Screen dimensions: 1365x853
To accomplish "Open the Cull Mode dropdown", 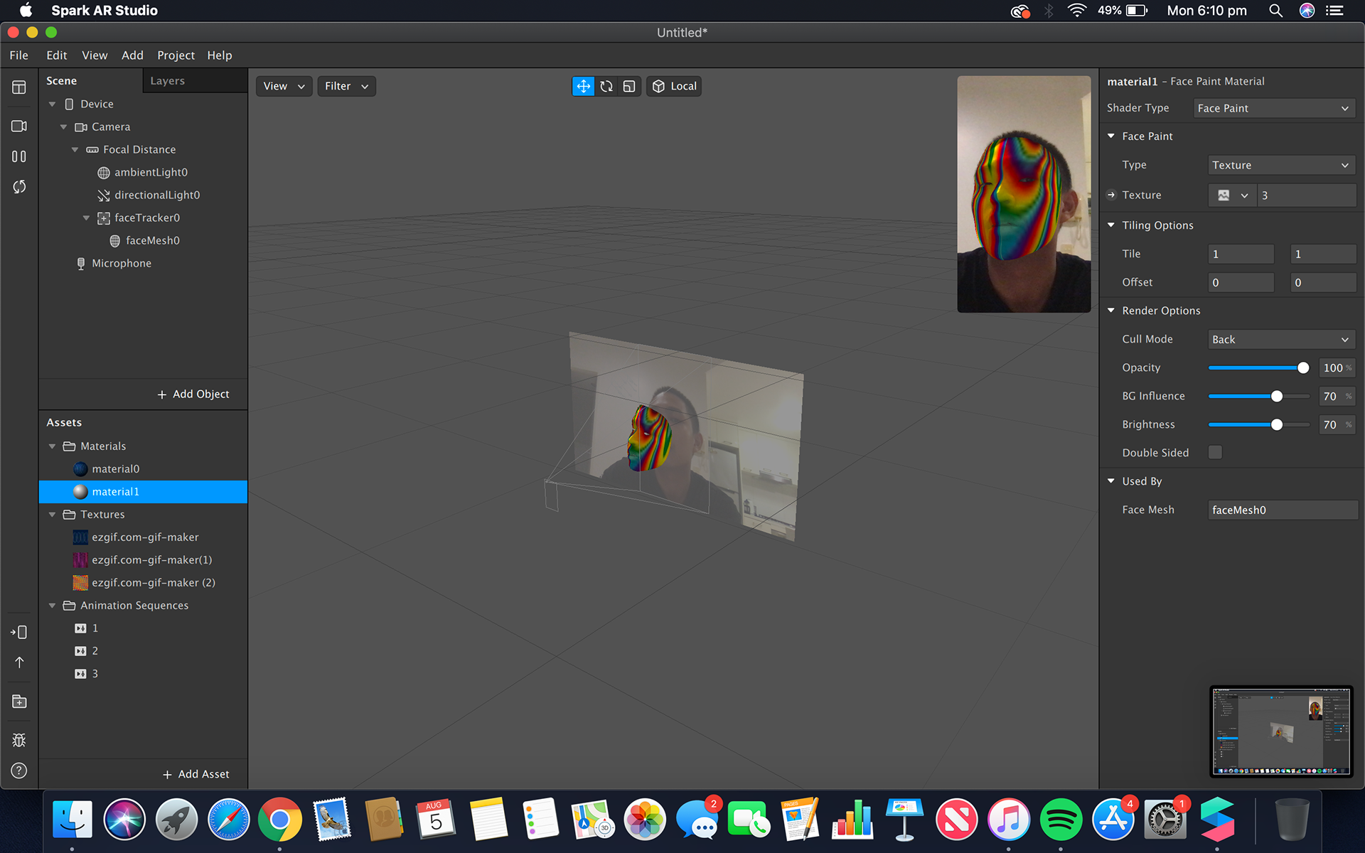I will click(1281, 339).
